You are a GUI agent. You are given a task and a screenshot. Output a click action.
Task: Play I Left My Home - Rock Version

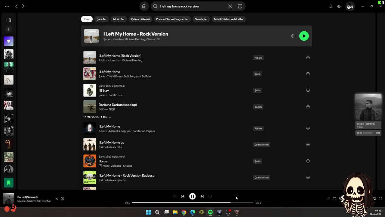(304, 36)
